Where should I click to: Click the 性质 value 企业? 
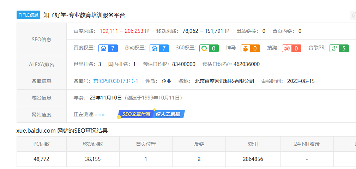pyautogui.click(x=167, y=81)
